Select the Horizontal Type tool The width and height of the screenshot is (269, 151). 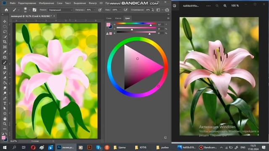[5, 104]
